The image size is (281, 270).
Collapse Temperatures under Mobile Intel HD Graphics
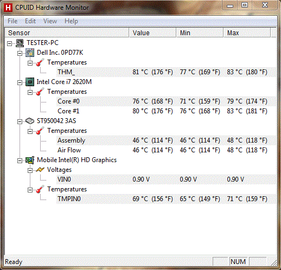pos(30,190)
